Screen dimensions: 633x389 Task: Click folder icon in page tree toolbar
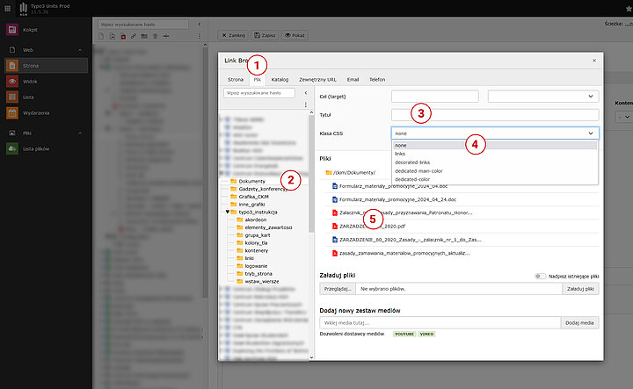pyautogui.click(x=144, y=36)
